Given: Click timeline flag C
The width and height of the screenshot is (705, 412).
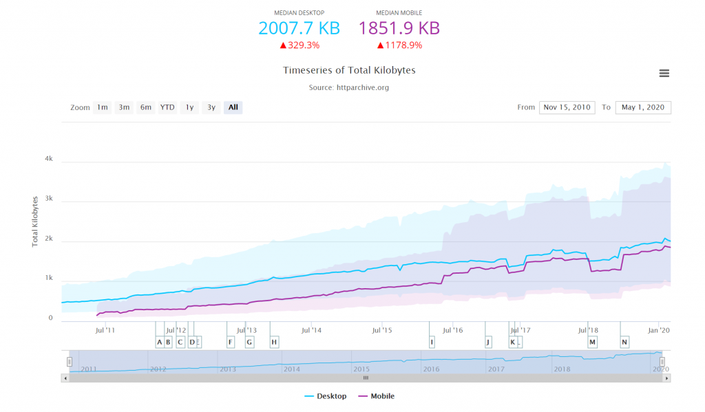Looking at the screenshot, I should [x=180, y=343].
